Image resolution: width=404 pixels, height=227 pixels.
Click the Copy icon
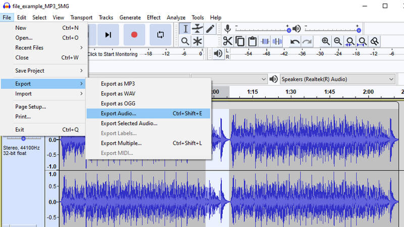coord(240,41)
